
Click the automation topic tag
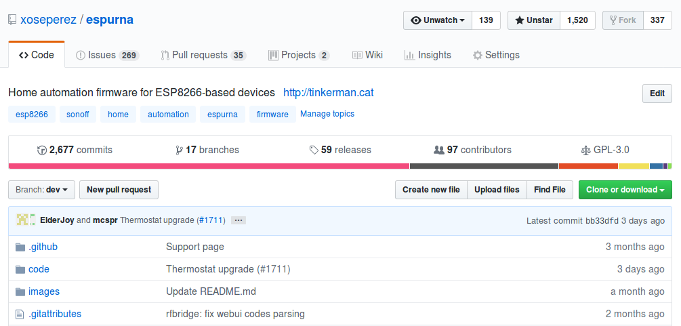coord(168,115)
